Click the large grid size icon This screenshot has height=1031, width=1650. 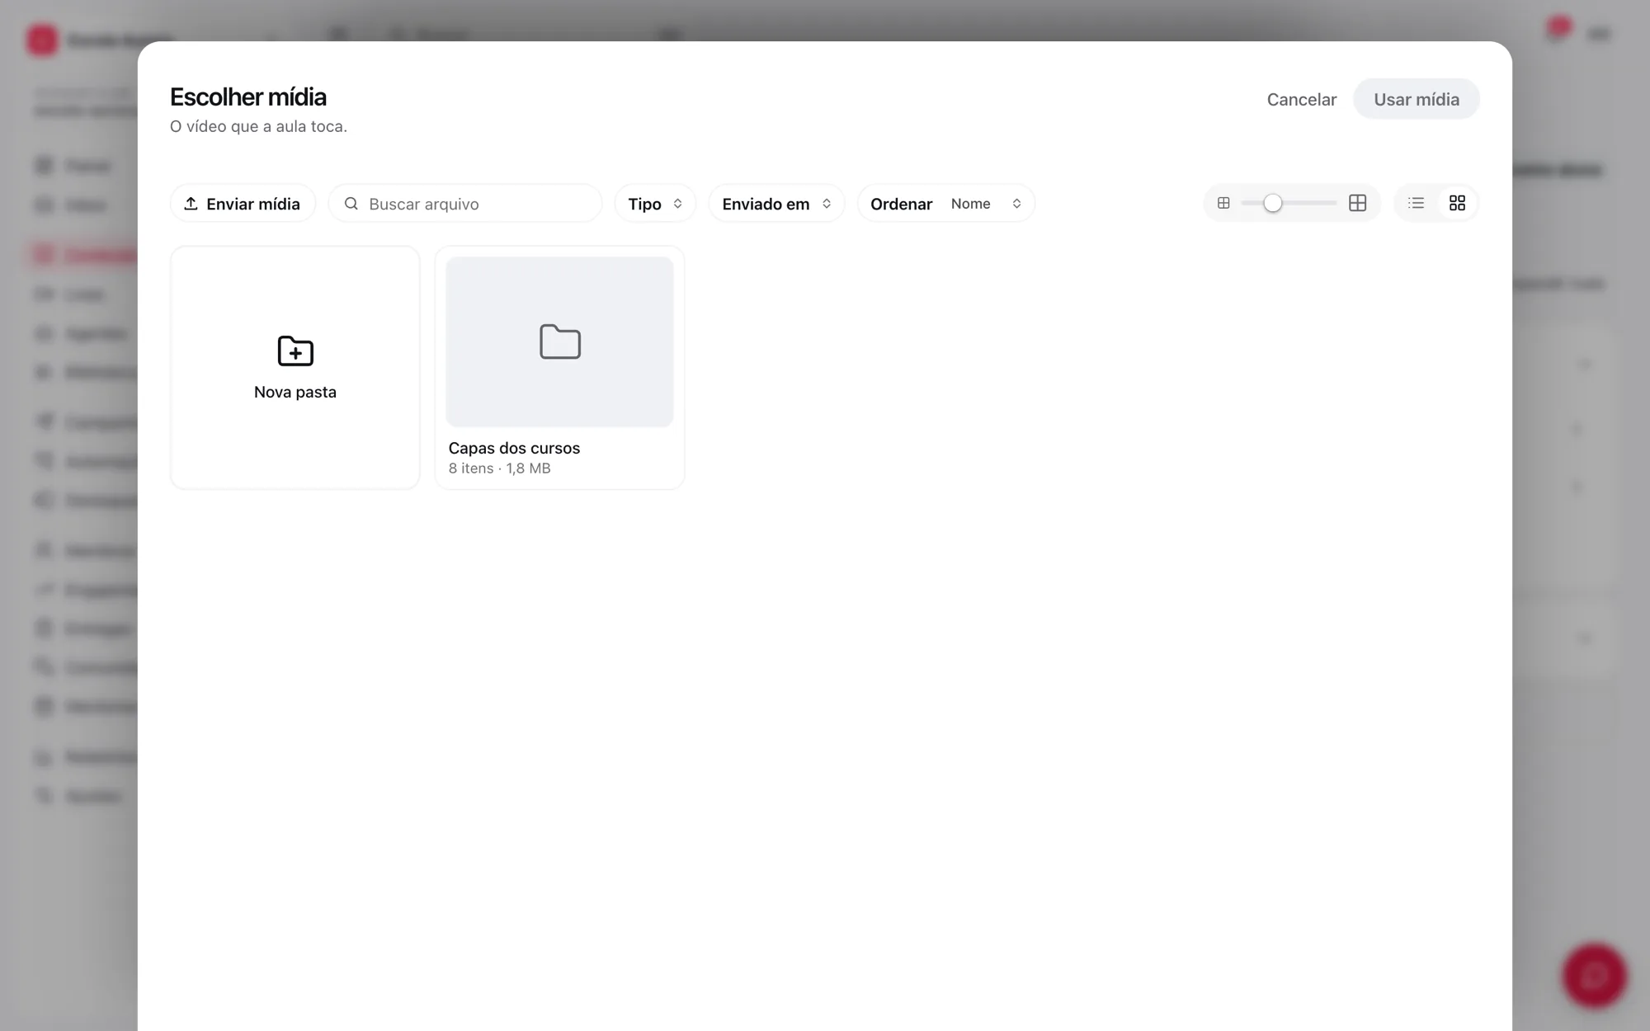point(1357,203)
